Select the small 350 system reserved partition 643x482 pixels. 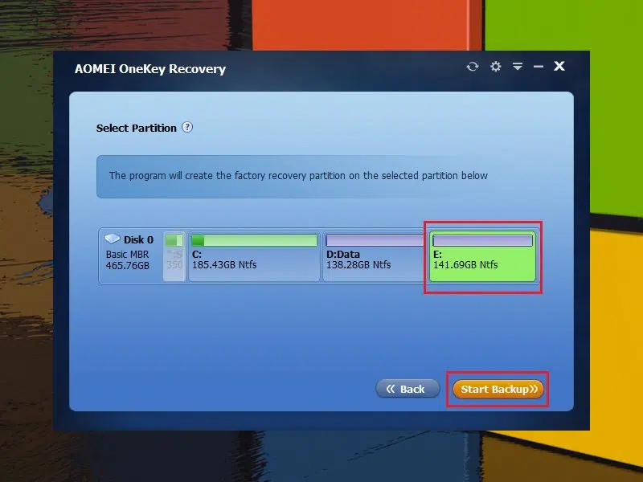174,256
